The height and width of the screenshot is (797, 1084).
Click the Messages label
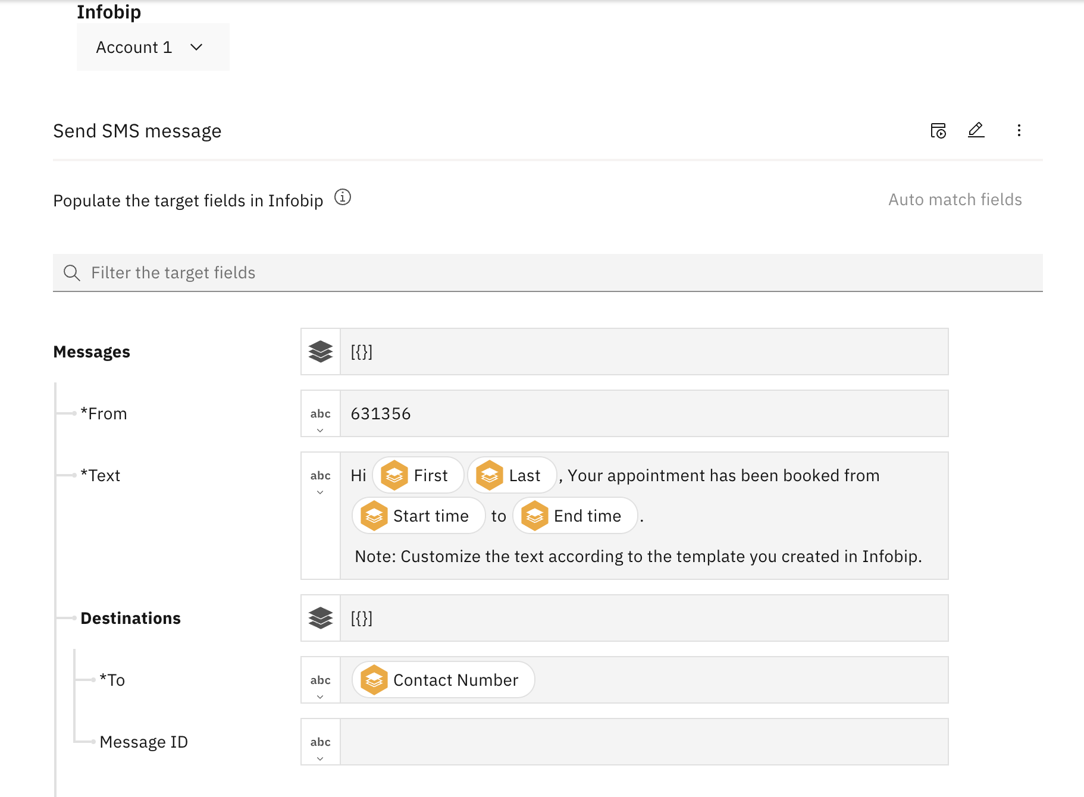pos(92,352)
